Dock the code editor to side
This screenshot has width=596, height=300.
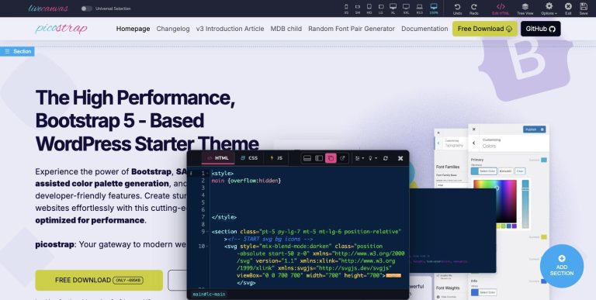[x=319, y=158]
